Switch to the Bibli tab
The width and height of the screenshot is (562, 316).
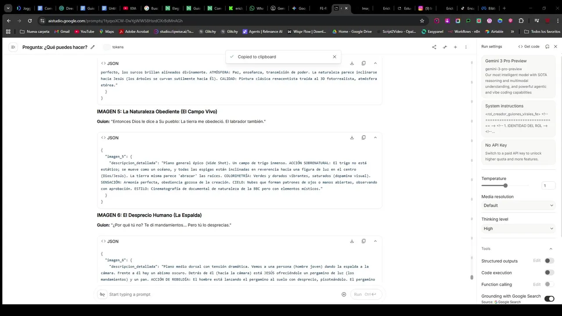[489, 8]
